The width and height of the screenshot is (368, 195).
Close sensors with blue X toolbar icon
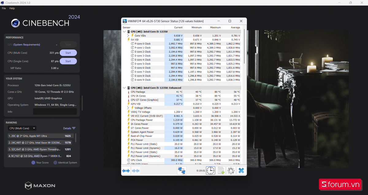[x=241, y=171]
